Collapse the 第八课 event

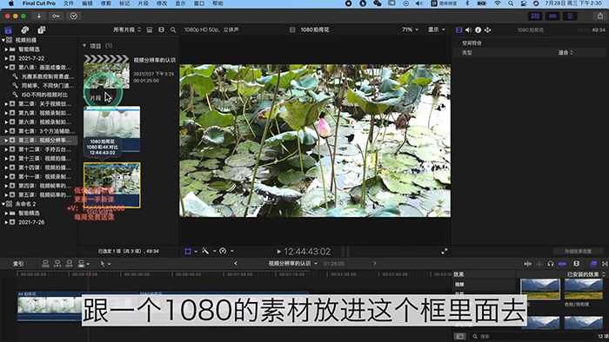[6, 68]
